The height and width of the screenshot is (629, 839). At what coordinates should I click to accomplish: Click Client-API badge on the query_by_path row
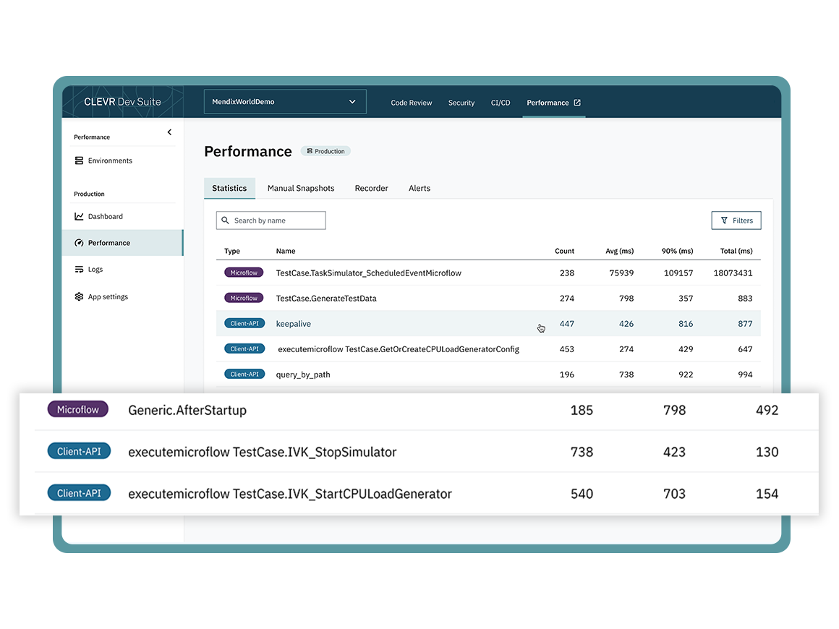coord(244,375)
